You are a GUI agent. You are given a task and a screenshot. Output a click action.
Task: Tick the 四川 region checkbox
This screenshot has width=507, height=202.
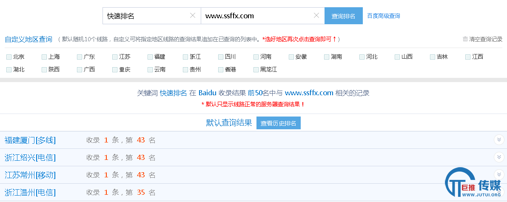220,57
